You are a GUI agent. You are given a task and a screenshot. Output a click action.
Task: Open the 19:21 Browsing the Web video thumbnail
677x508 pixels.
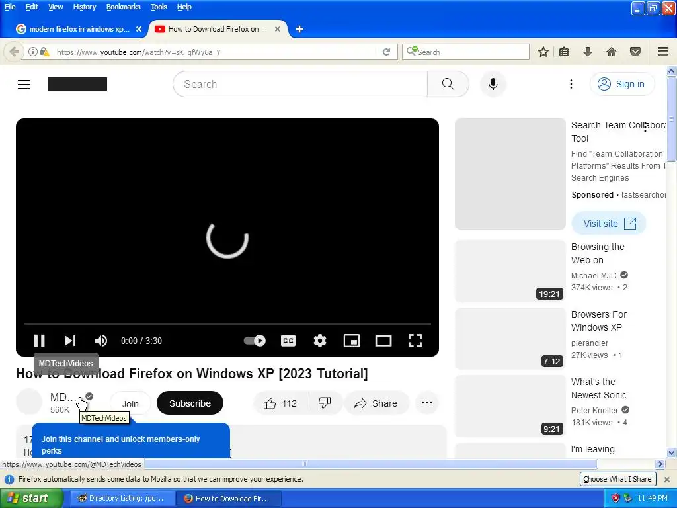[510, 271]
